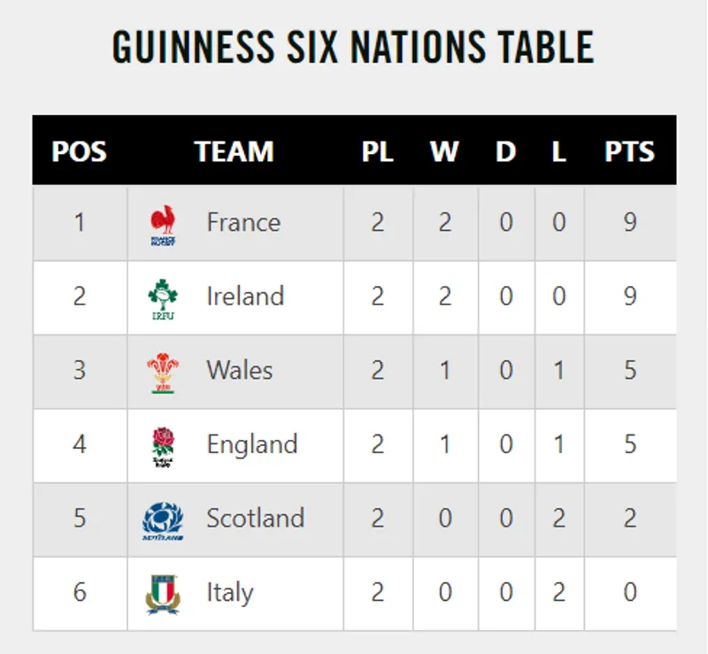Click the Wales three feathers logo

click(163, 373)
